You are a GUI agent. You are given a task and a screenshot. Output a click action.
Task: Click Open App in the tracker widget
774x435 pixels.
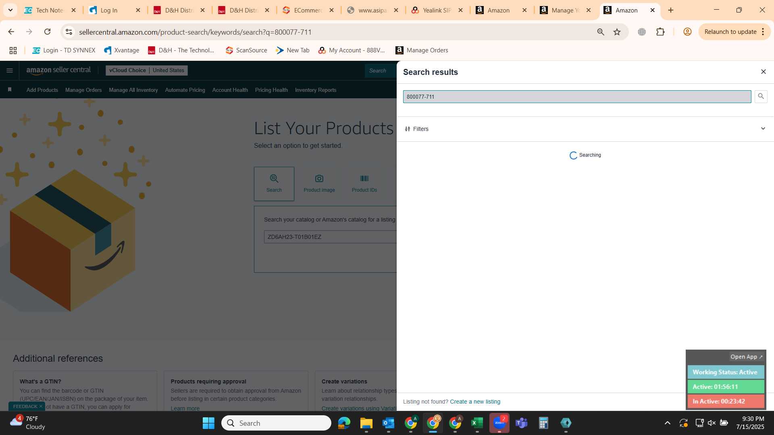tap(746, 357)
